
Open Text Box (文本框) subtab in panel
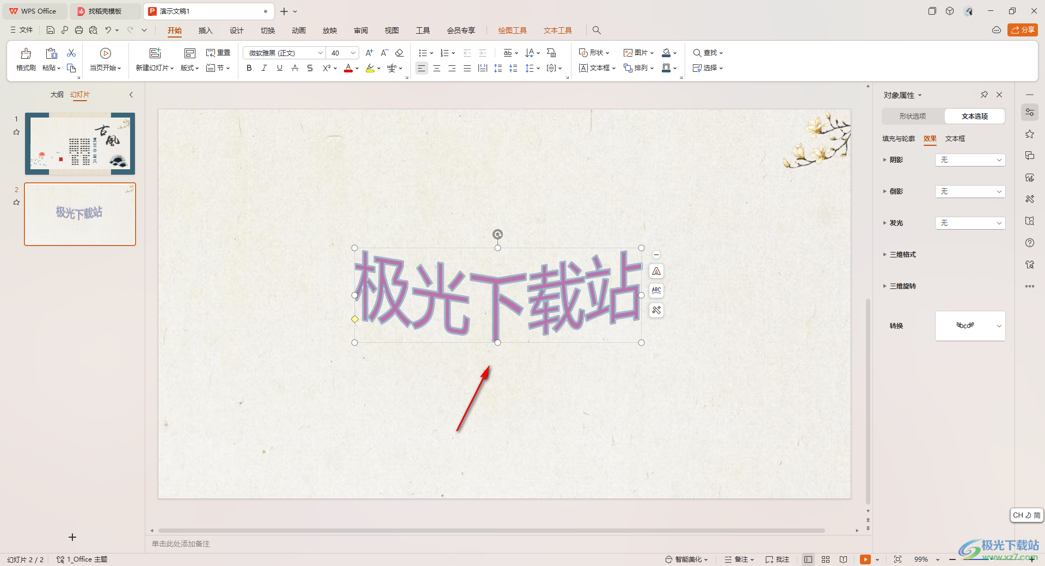955,139
